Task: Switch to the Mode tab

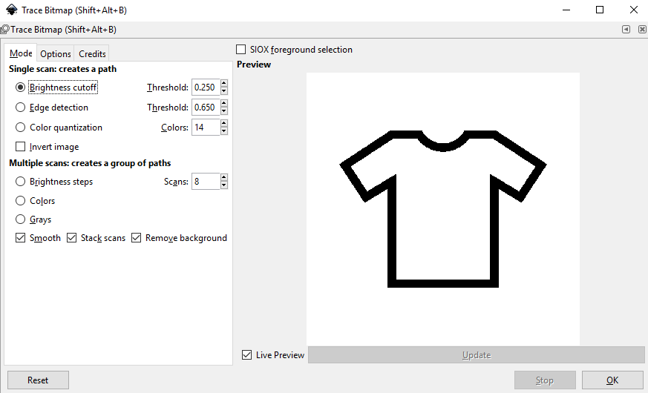Action: click(x=21, y=53)
